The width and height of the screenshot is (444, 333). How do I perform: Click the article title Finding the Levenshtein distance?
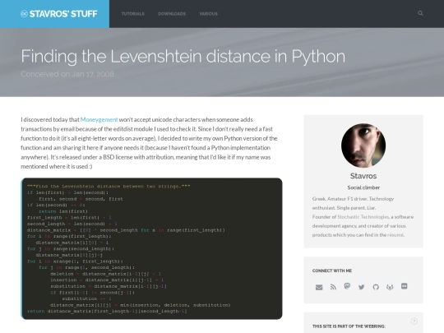pyautogui.click(x=183, y=56)
